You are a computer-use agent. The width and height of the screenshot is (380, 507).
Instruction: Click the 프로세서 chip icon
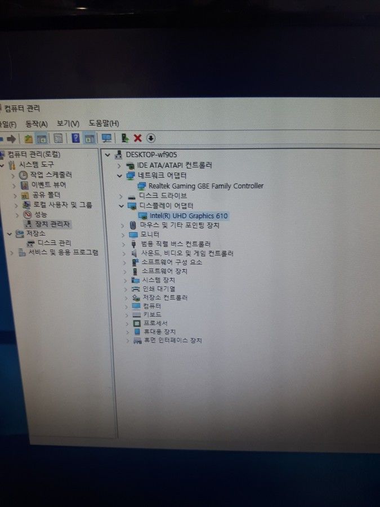(x=137, y=323)
